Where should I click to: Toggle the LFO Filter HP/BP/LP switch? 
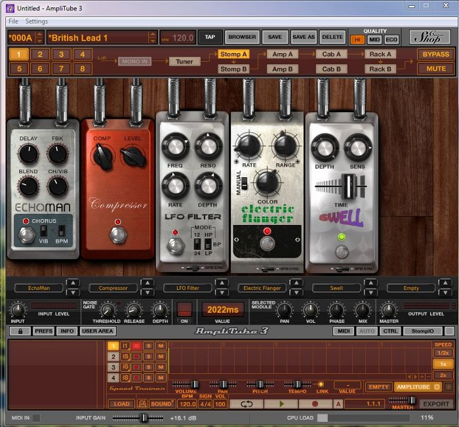click(x=208, y=244)
